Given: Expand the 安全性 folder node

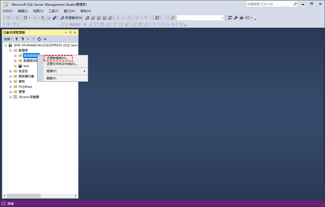Looking at the screenshot, I should [x=11, y=71].
